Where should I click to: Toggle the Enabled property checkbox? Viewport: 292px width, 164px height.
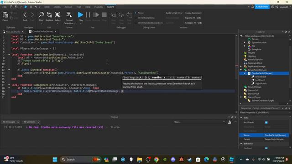[266, 148]
